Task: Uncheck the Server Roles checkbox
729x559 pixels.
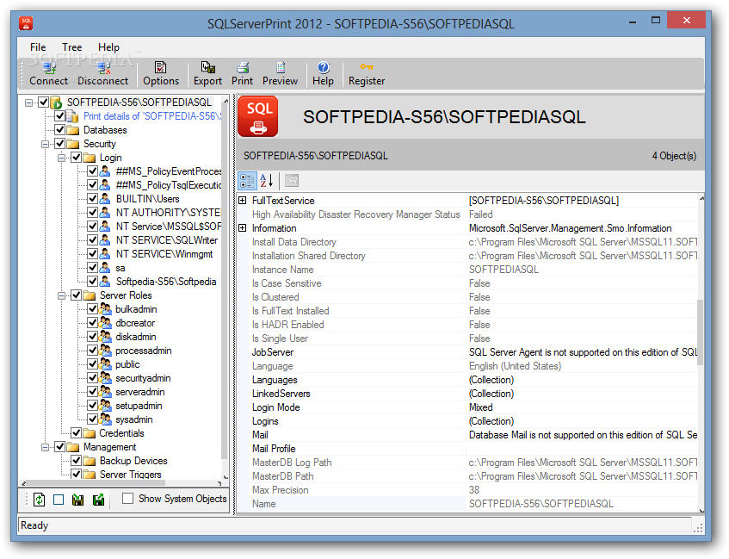Action: coord(77,295)
